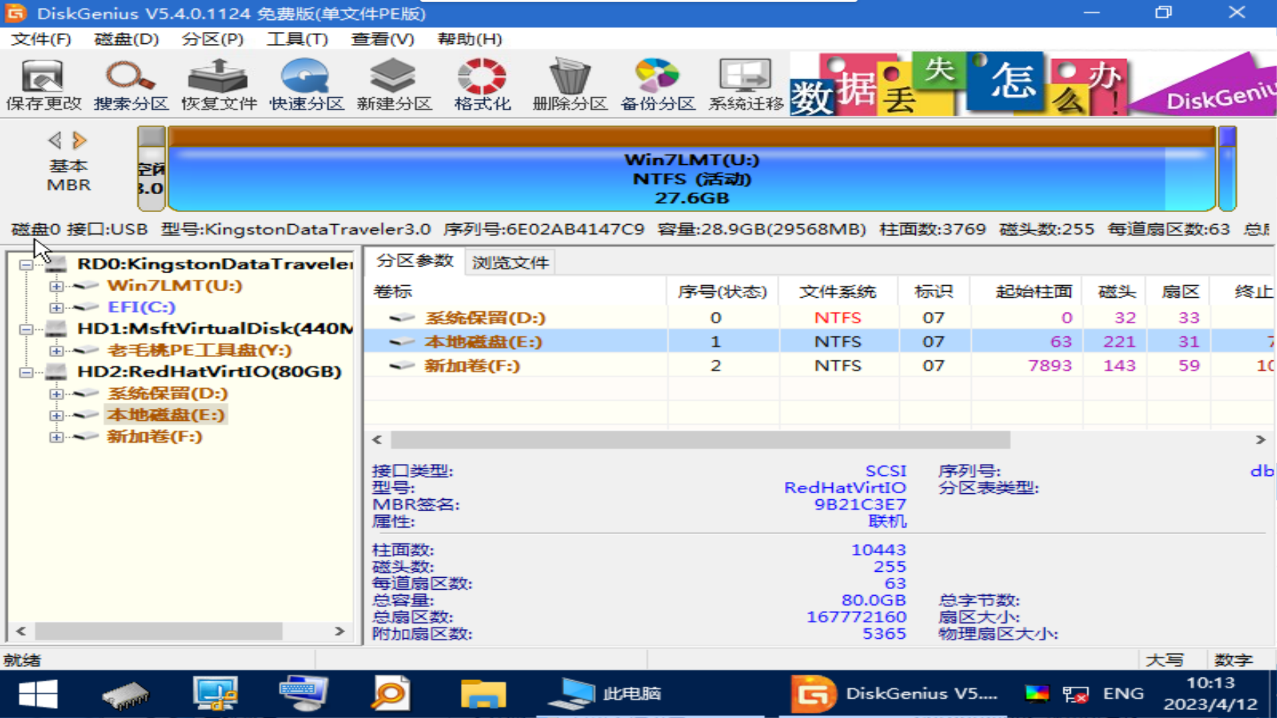
Task: Open the Windows Start menu
Action: tap(38, 694)
